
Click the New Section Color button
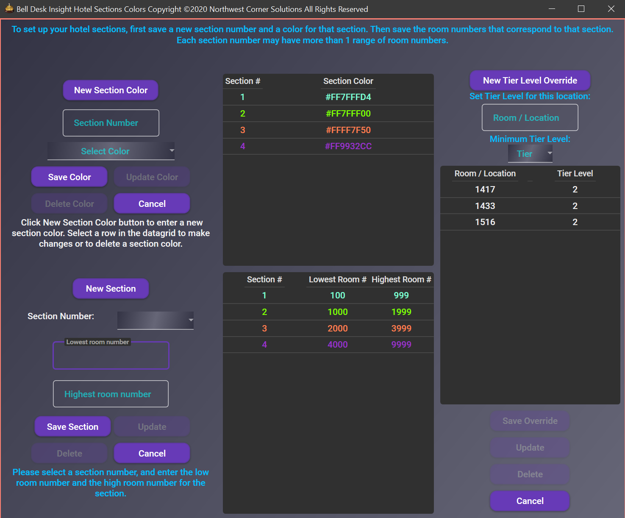[x=111, y=90]
